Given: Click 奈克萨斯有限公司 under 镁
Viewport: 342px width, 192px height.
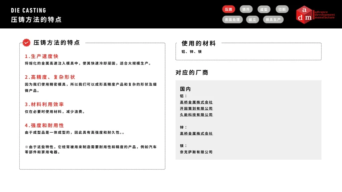Looking at the screenshot, I should coord(196,152).
